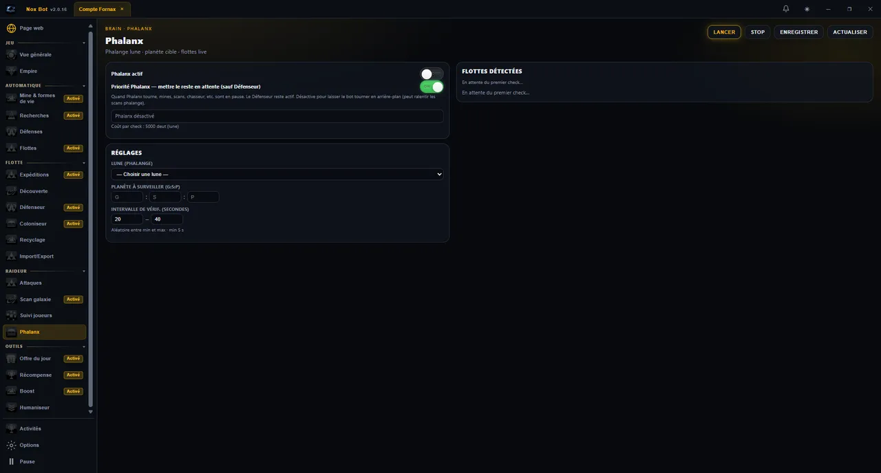The image size is (881, 473).
Task: Click the Coût par check 5000 deut text
Action: click(145, 126)
